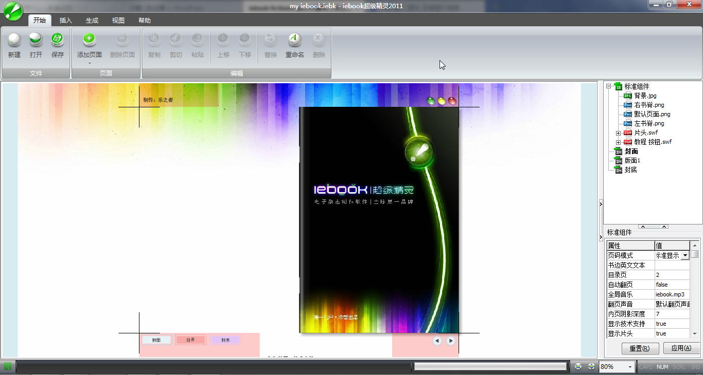Image resolution: width=703 pixels, height=375 pixels.
Task: Click the 封面 button on preview
Action: tap(156, 340)
